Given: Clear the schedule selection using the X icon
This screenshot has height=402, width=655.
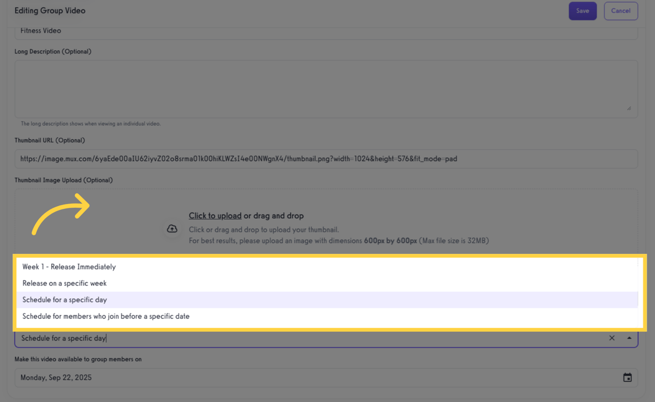Looking at the screenshot, I should coord(612,338).
